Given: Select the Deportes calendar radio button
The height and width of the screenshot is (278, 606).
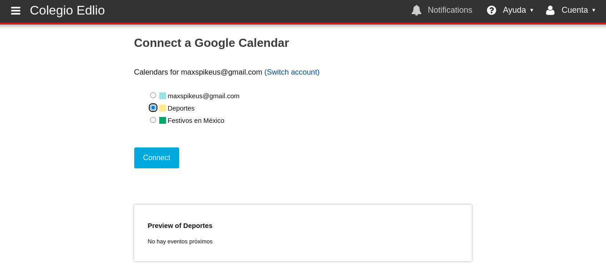Looking at the screenshot, I should [x=153, y=108].
